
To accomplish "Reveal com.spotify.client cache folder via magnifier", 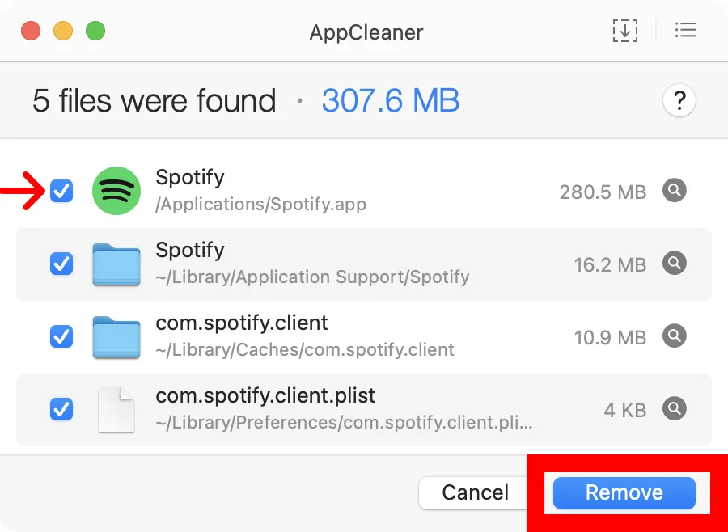I will (675, 336).
